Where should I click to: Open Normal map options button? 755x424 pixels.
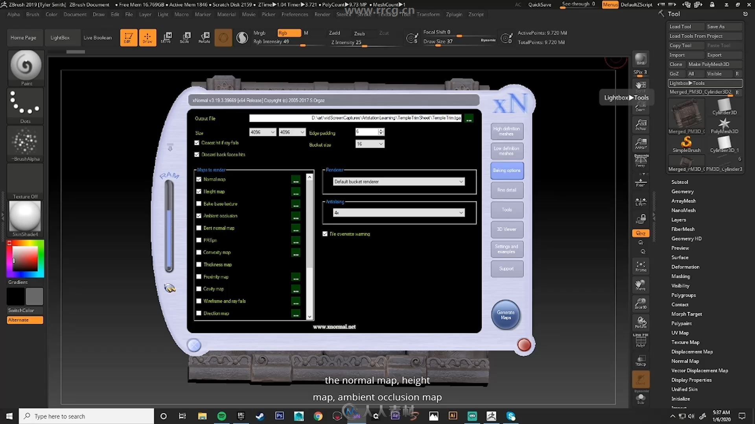click(x=296, y=180)
